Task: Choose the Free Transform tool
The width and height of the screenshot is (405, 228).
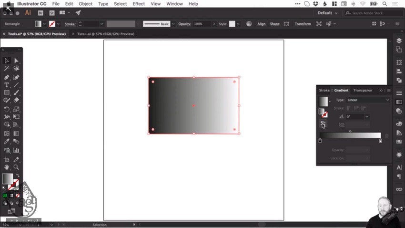Action: (x=16, y=117)
